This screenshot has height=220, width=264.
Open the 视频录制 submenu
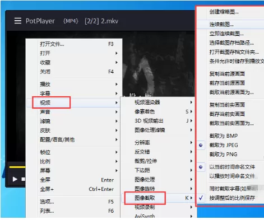click(x=158, y=207)
